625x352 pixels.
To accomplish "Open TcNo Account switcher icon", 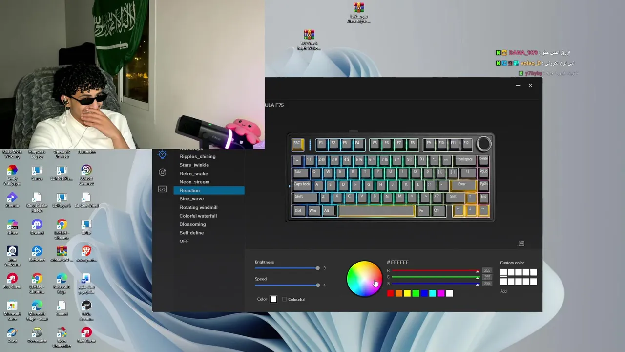I will (x=86, y=311).
